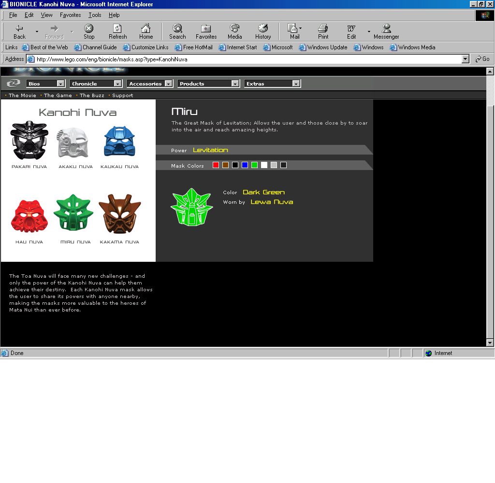
Task: Click the page scrollbar up arrow
Action: point(490,71)
